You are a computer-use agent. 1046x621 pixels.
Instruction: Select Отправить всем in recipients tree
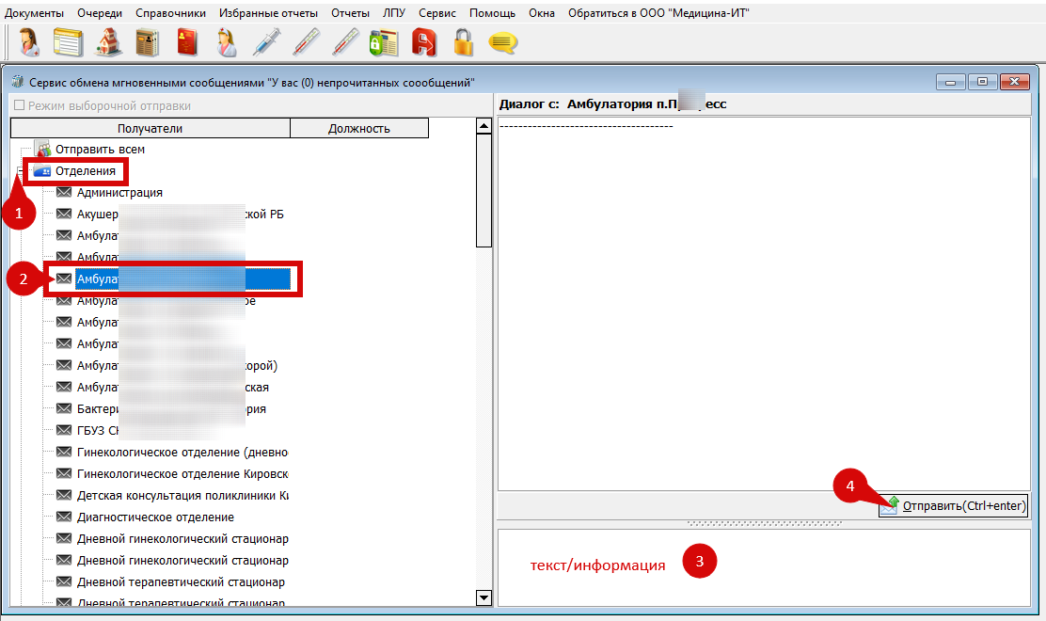pos(100,150)
